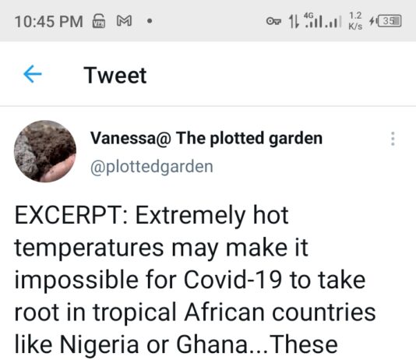Tap the VPN lock icon in status bar
Viewport: 416px width, 360px height.
coord(99,21)
